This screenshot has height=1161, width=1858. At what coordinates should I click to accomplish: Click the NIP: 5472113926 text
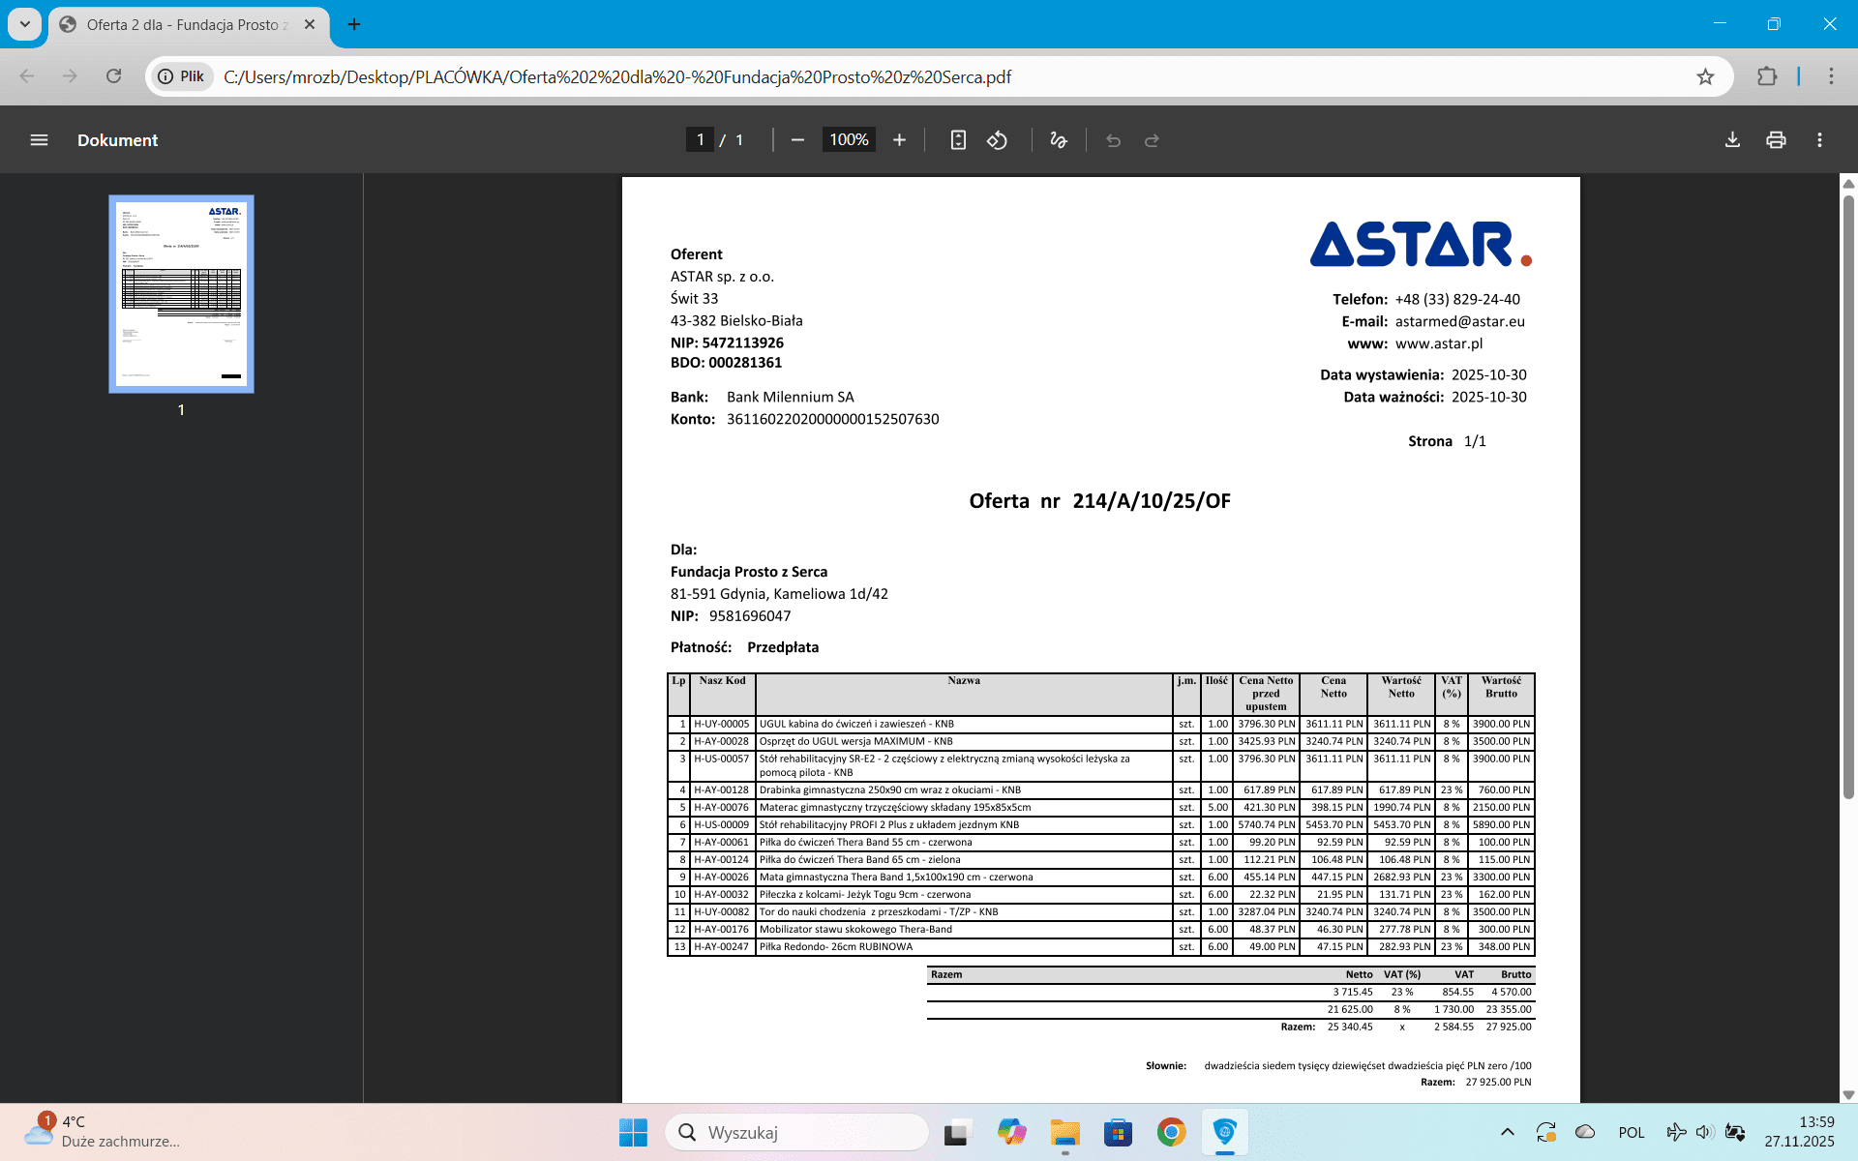point(727,342)
